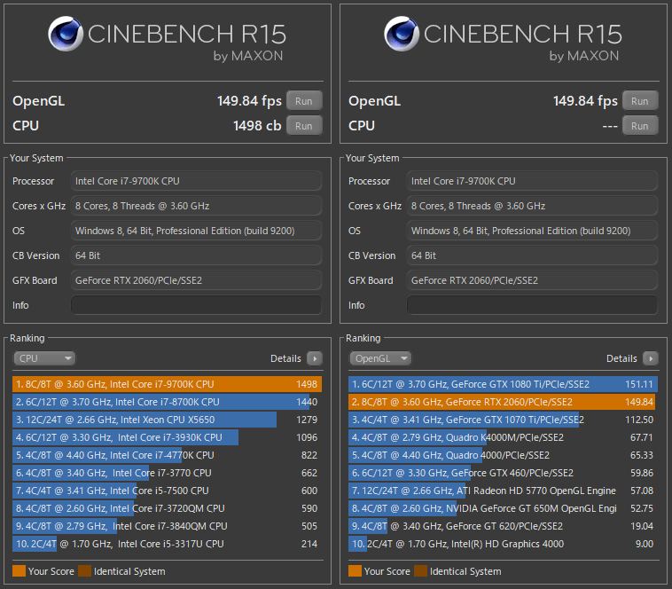Image resolution: width=672 pixels, height=589 pixels.
Task: Run the CPU test in left window
Action: pyautogui.click(x=304, y=126)
